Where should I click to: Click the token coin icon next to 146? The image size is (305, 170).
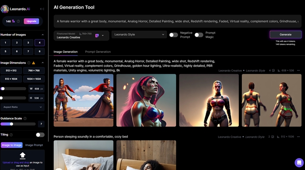pyautogui.click(x=13, y=21)
